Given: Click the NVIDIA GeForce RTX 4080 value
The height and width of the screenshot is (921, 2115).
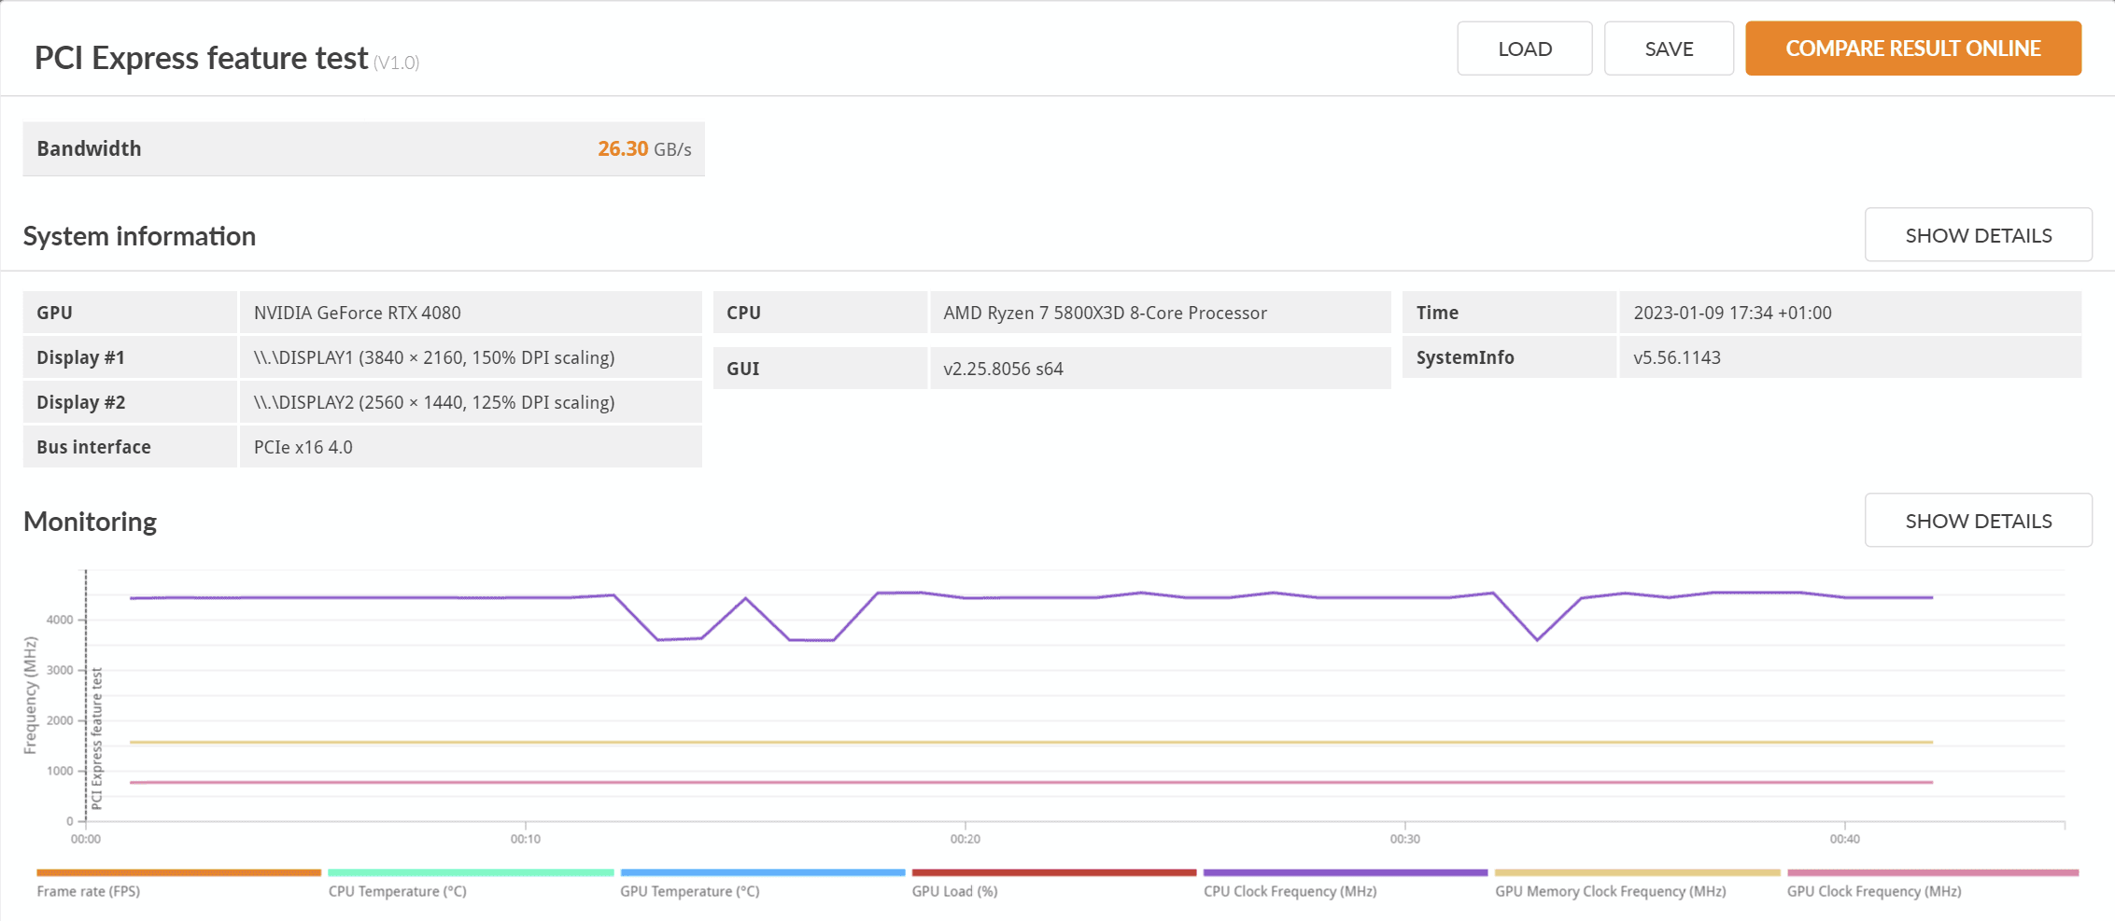Looking at the screenshot, I should pyautogui.click(x=358, y=313).
